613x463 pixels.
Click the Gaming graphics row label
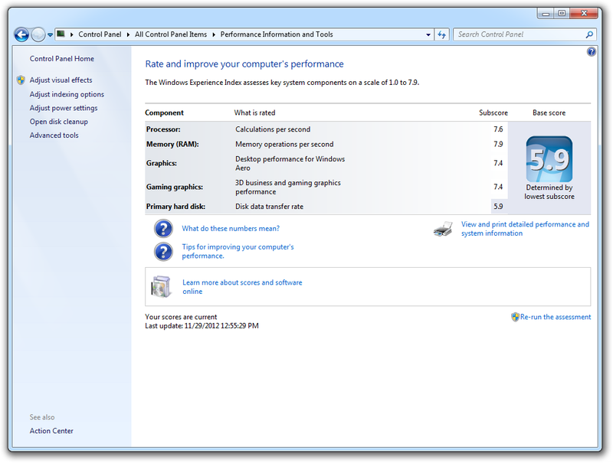175,187
